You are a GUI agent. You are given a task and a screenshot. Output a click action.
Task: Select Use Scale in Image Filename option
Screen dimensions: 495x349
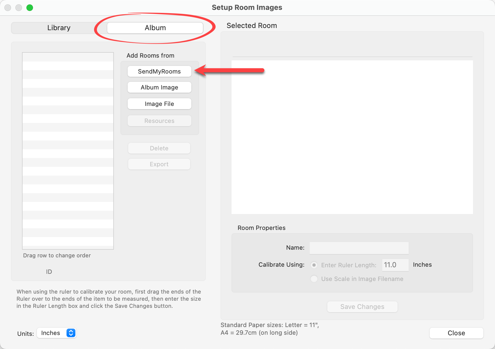click(x=314, y=279)
